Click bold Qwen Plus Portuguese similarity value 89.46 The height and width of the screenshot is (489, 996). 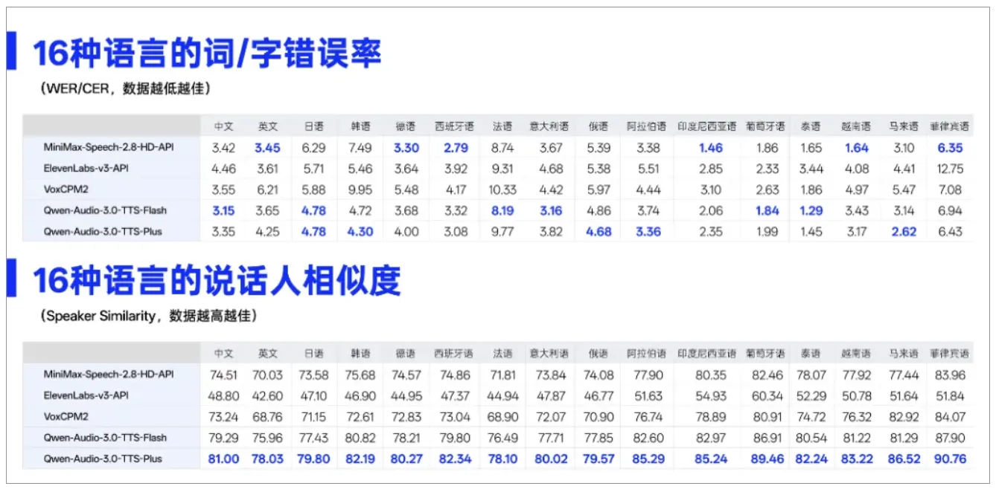(x=767, y=459)
